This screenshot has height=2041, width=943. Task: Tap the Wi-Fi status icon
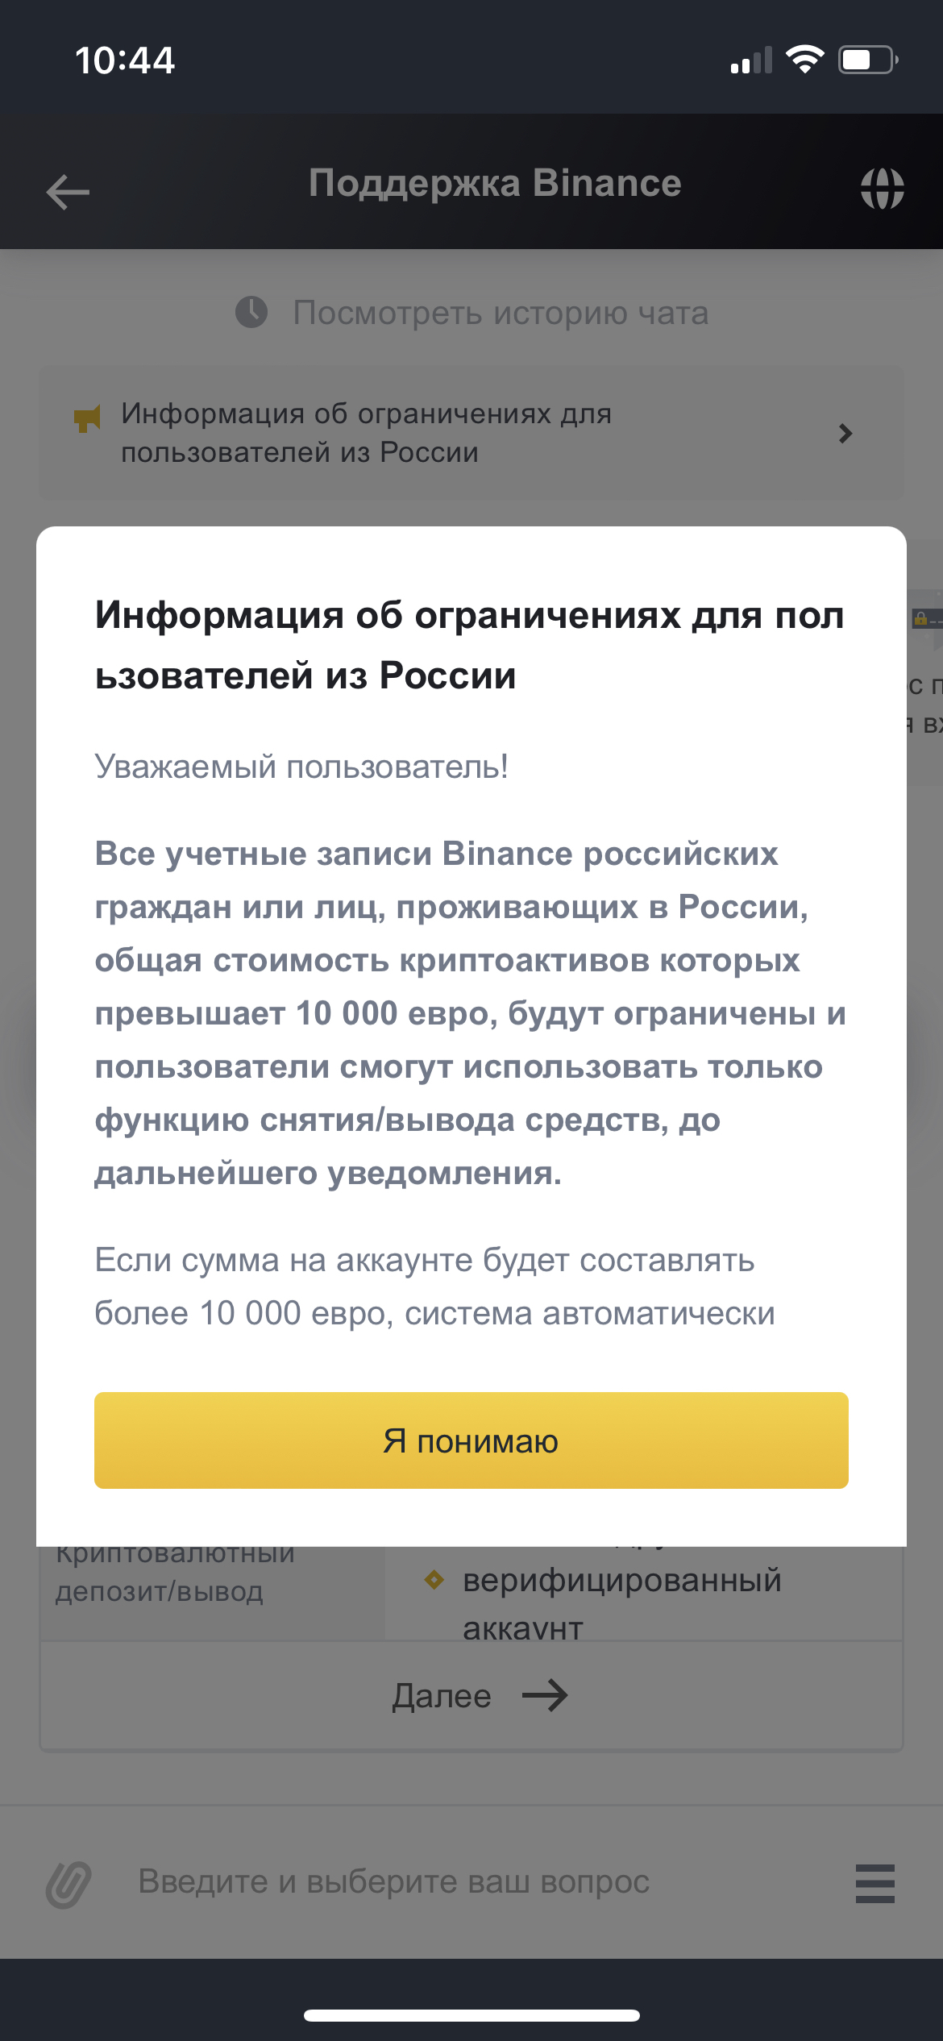(804, 60)
